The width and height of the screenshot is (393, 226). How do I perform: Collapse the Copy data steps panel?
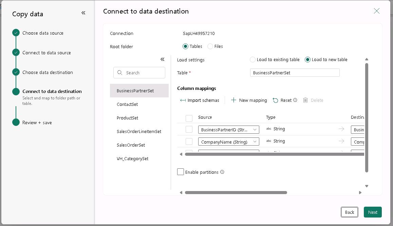coord(83,13)
